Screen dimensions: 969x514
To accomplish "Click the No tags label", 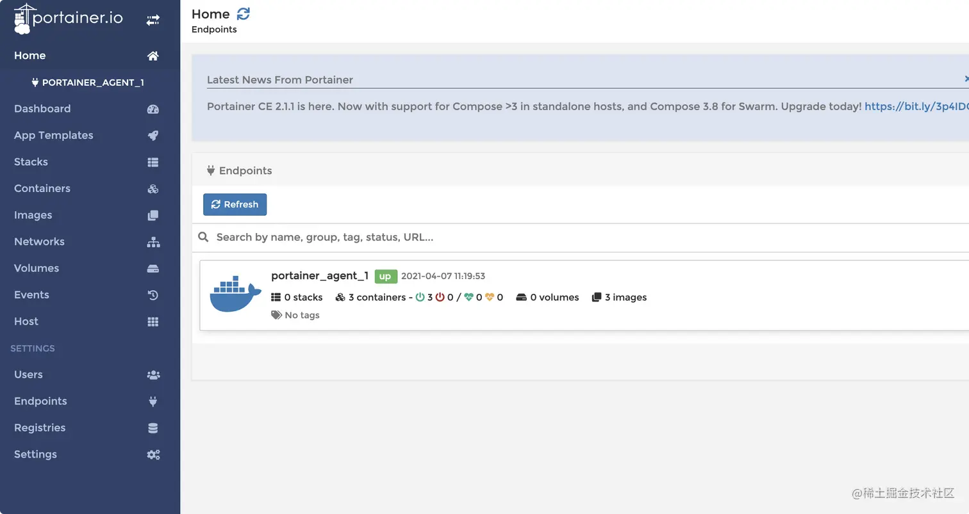I will tap(295, 315).
